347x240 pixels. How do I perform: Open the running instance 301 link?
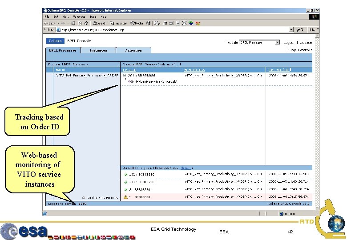141,76
